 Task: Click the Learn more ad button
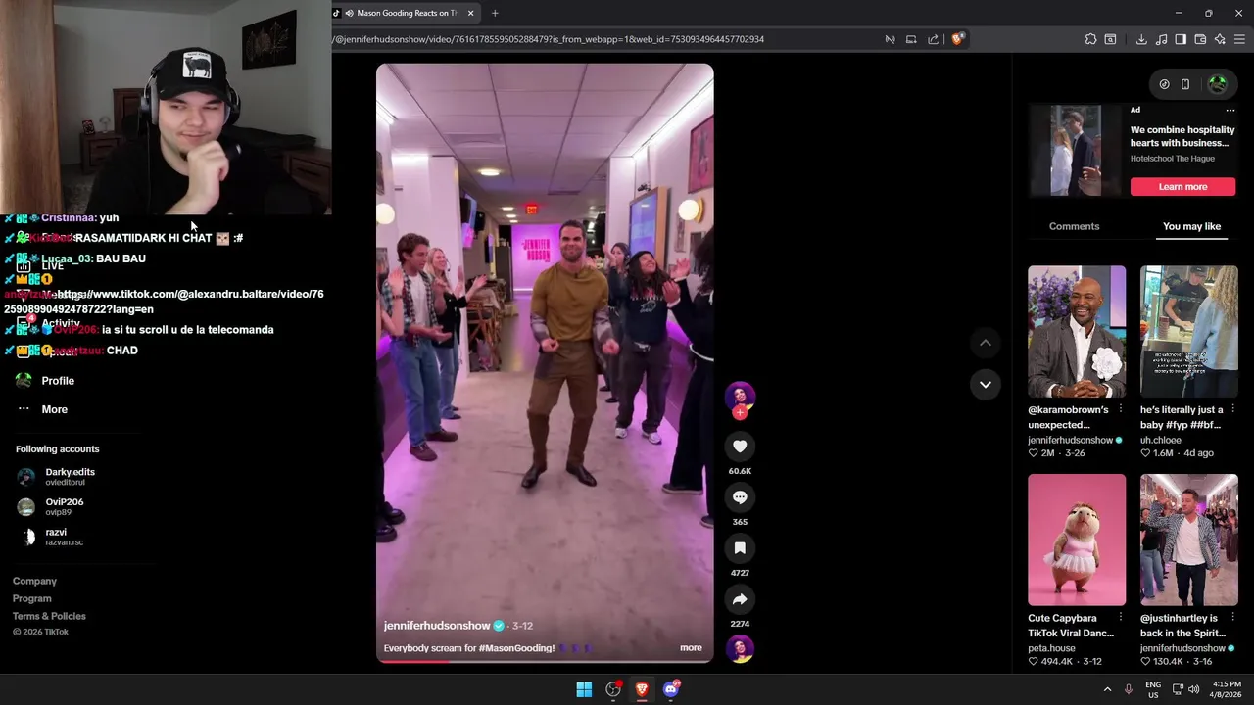(x=1182, y=187)
